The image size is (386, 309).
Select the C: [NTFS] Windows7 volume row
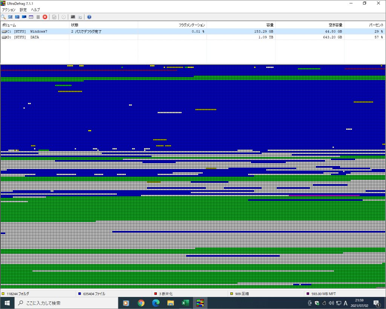pyautogui.click(x=193, y=31)
